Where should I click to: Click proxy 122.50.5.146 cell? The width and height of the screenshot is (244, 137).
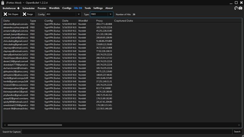(104, 109)
